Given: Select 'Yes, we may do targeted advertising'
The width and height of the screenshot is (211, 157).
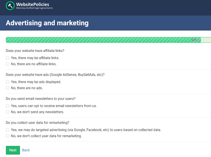Looking at the screenshot, I should pos(8,130).
